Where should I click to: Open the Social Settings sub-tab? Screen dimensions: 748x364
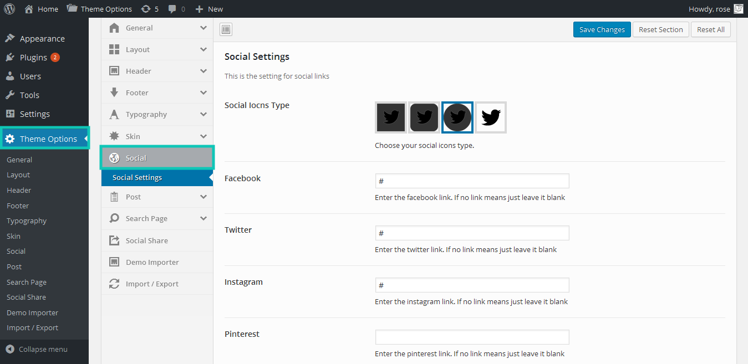[157, 178]
